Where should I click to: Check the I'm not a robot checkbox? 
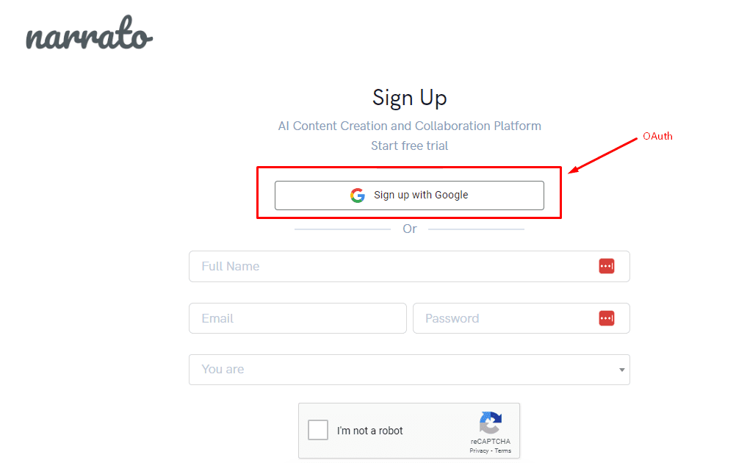[318, 430]
